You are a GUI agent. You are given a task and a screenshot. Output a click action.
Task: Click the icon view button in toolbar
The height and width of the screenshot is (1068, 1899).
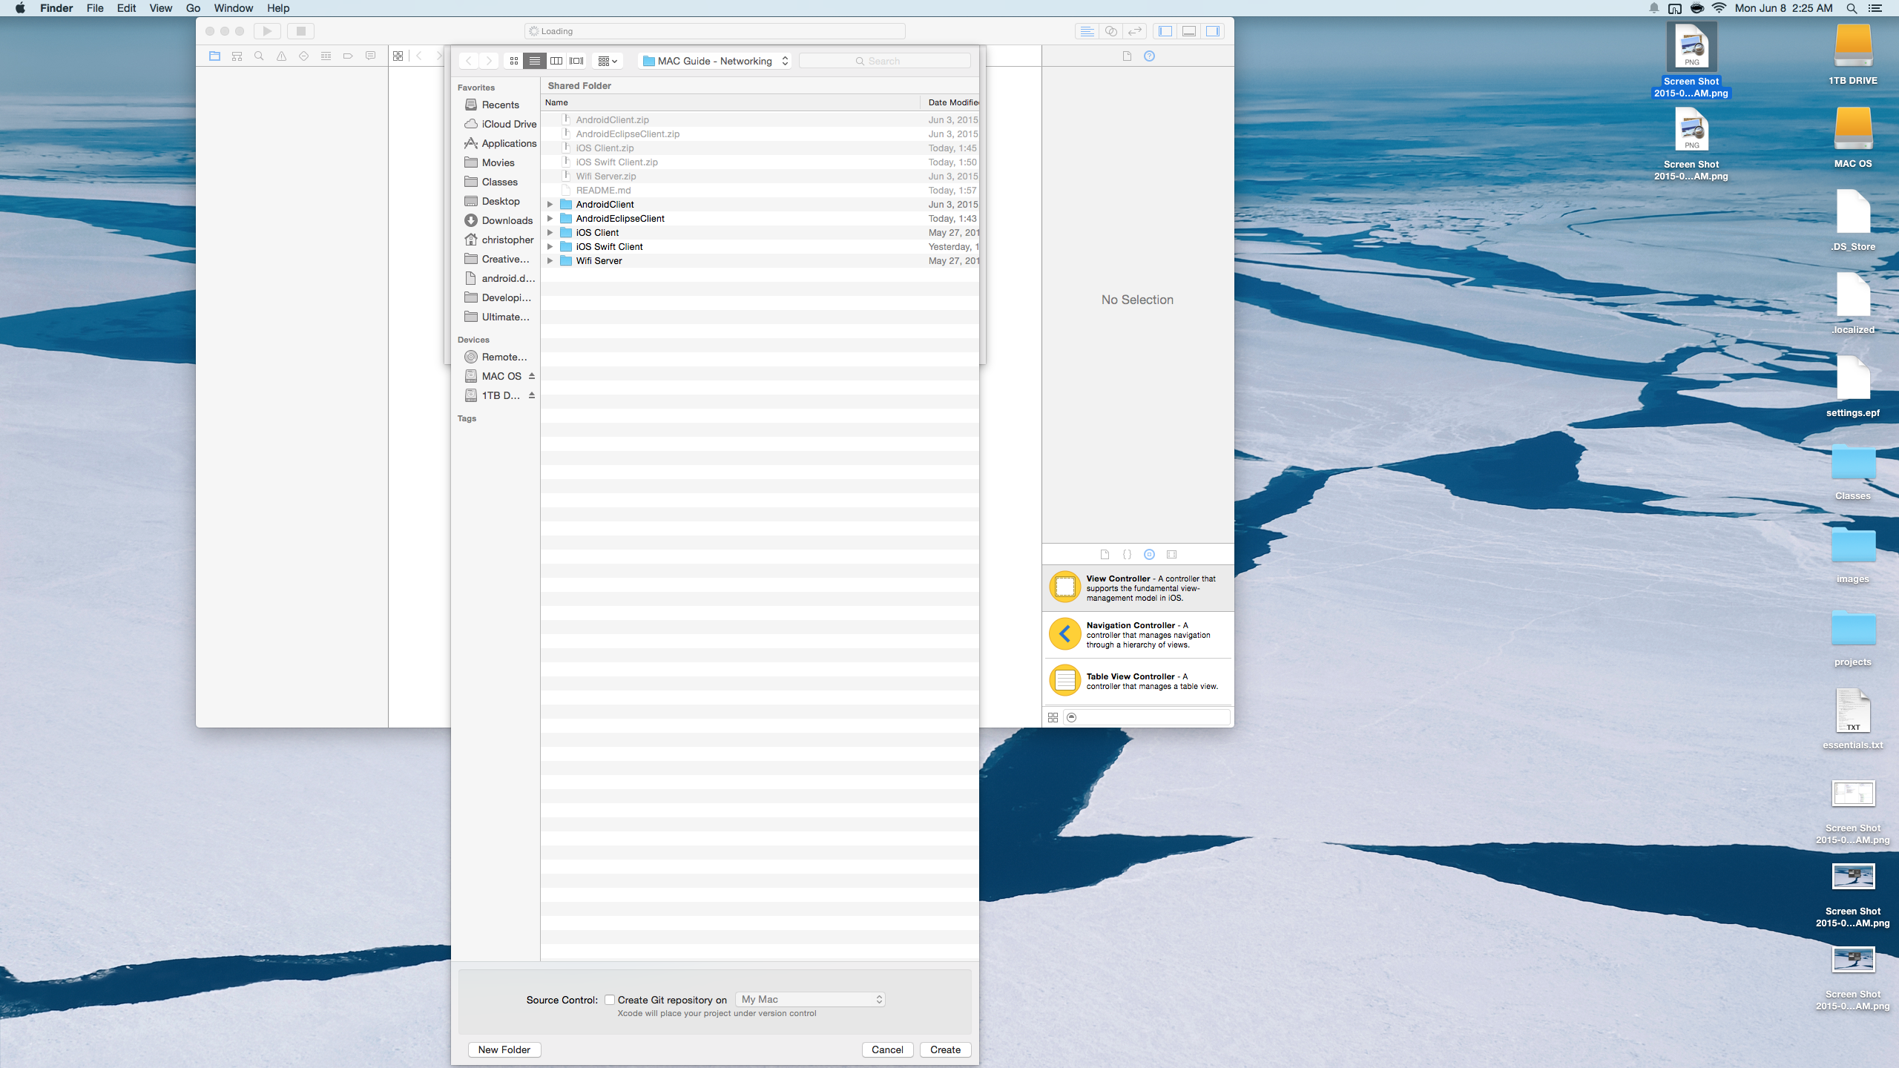coord(513,60)
